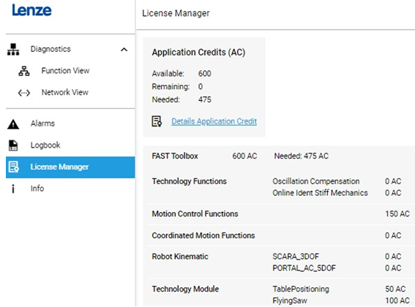
Task: Open the Alarms page
Action: 42,124
